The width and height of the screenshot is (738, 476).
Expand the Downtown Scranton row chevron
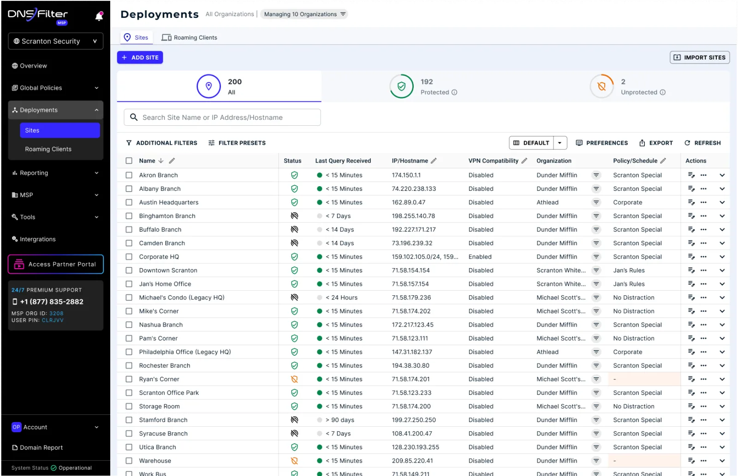click(722, 270)
